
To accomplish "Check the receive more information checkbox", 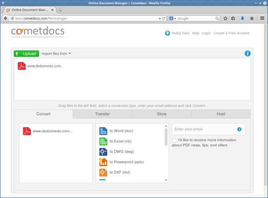I will click(174, 140).
